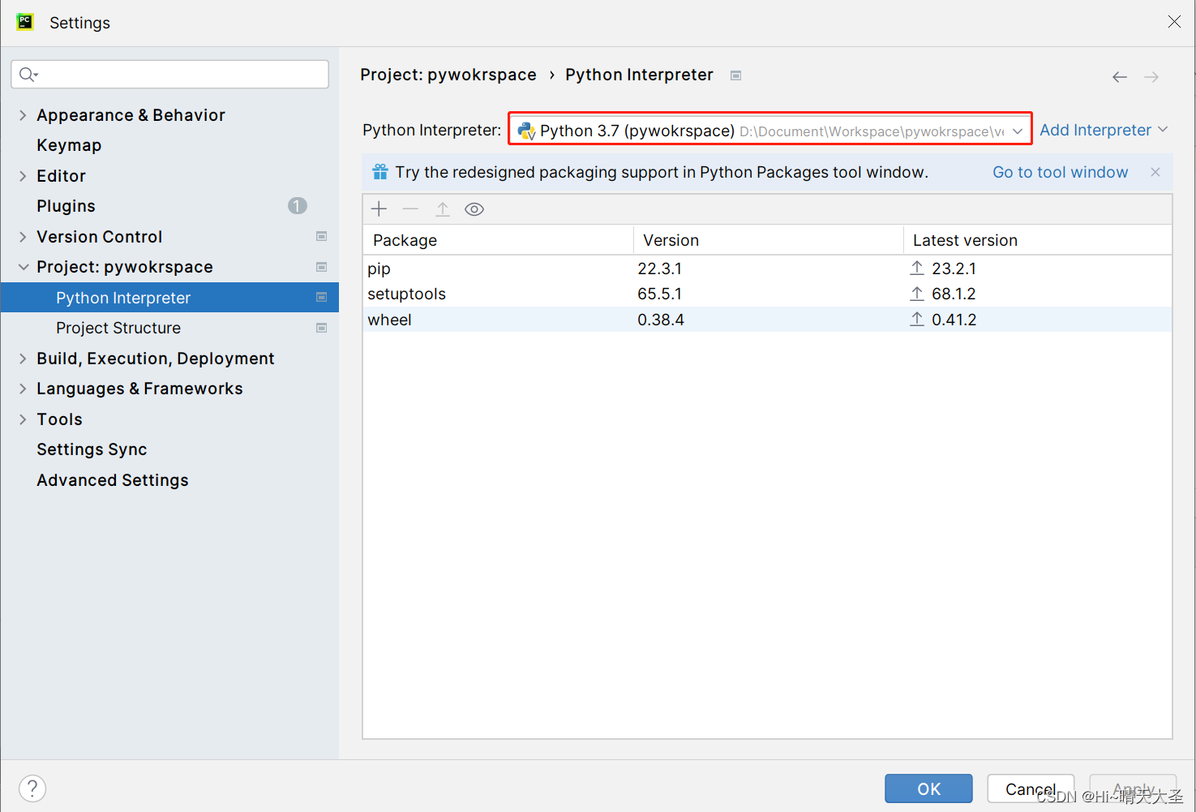The width and height of the screenshot is (1196, 812).
Task: Click the upgrade arrow beside setuptools 68.1.2
Action: pyautogui.click(x=917, y=294)
